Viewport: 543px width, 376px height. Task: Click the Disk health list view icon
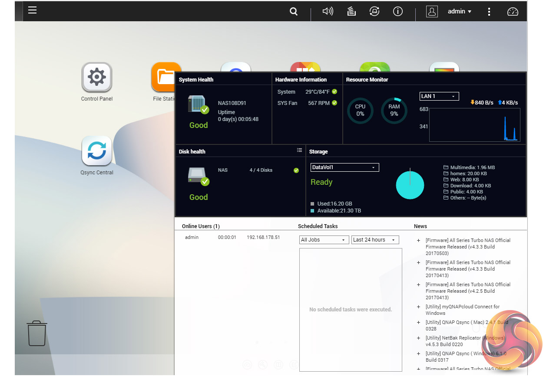pos(299,150)
